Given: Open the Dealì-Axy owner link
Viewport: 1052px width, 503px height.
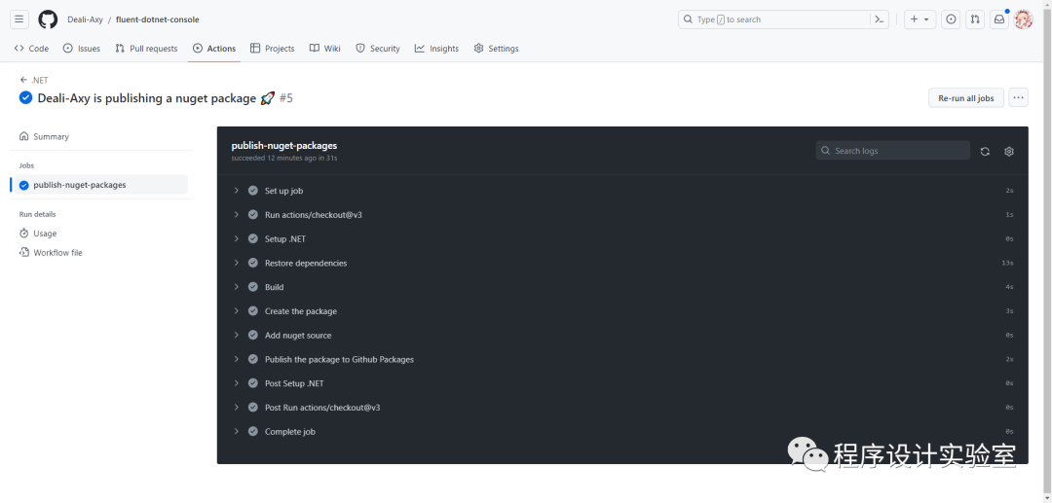Looking at the screenshot, I should (x=85, y=19).
